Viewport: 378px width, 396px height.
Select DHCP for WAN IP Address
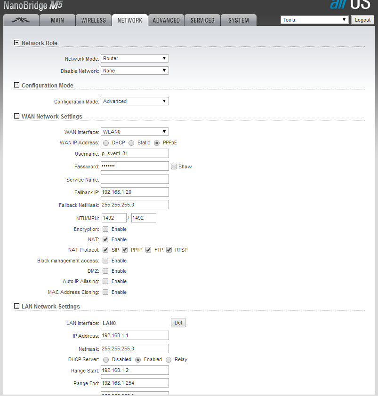(x=106, y=143)
